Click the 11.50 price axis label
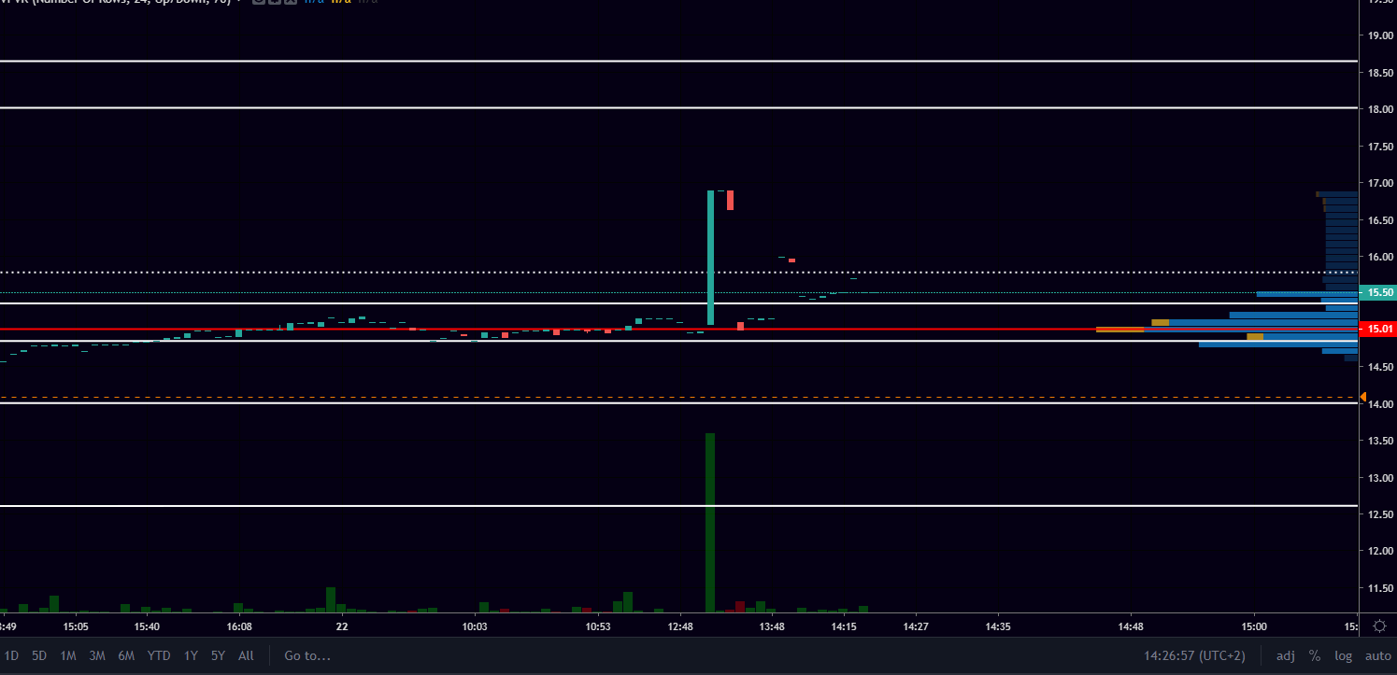The height and width of the screenshot is (675, 1397). (1381, 588)
